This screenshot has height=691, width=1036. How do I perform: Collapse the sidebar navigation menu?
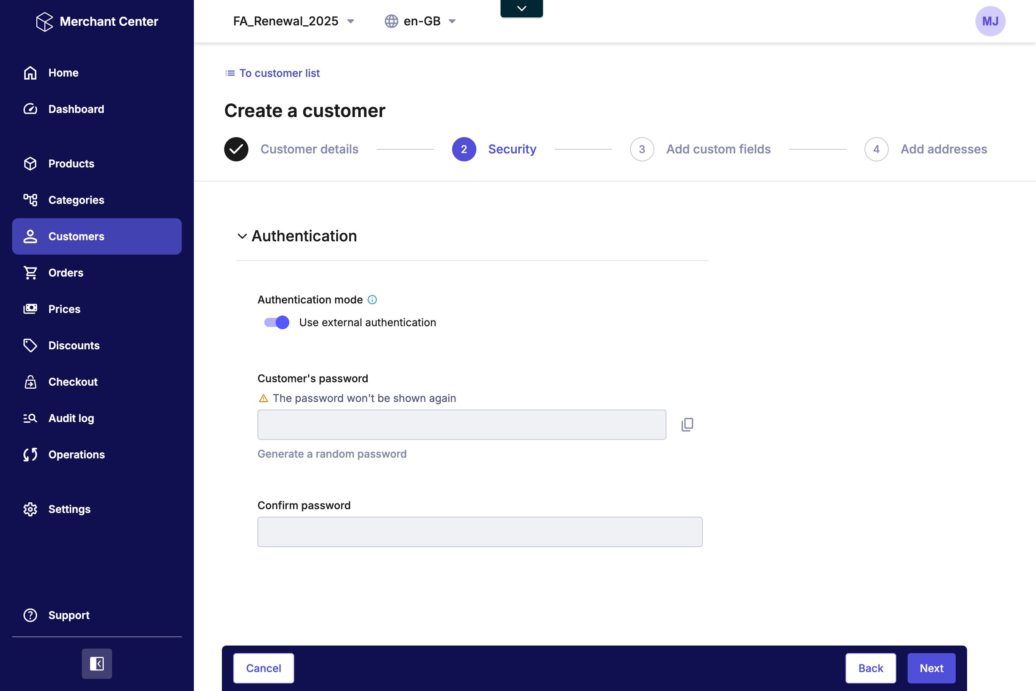(97, 663)
